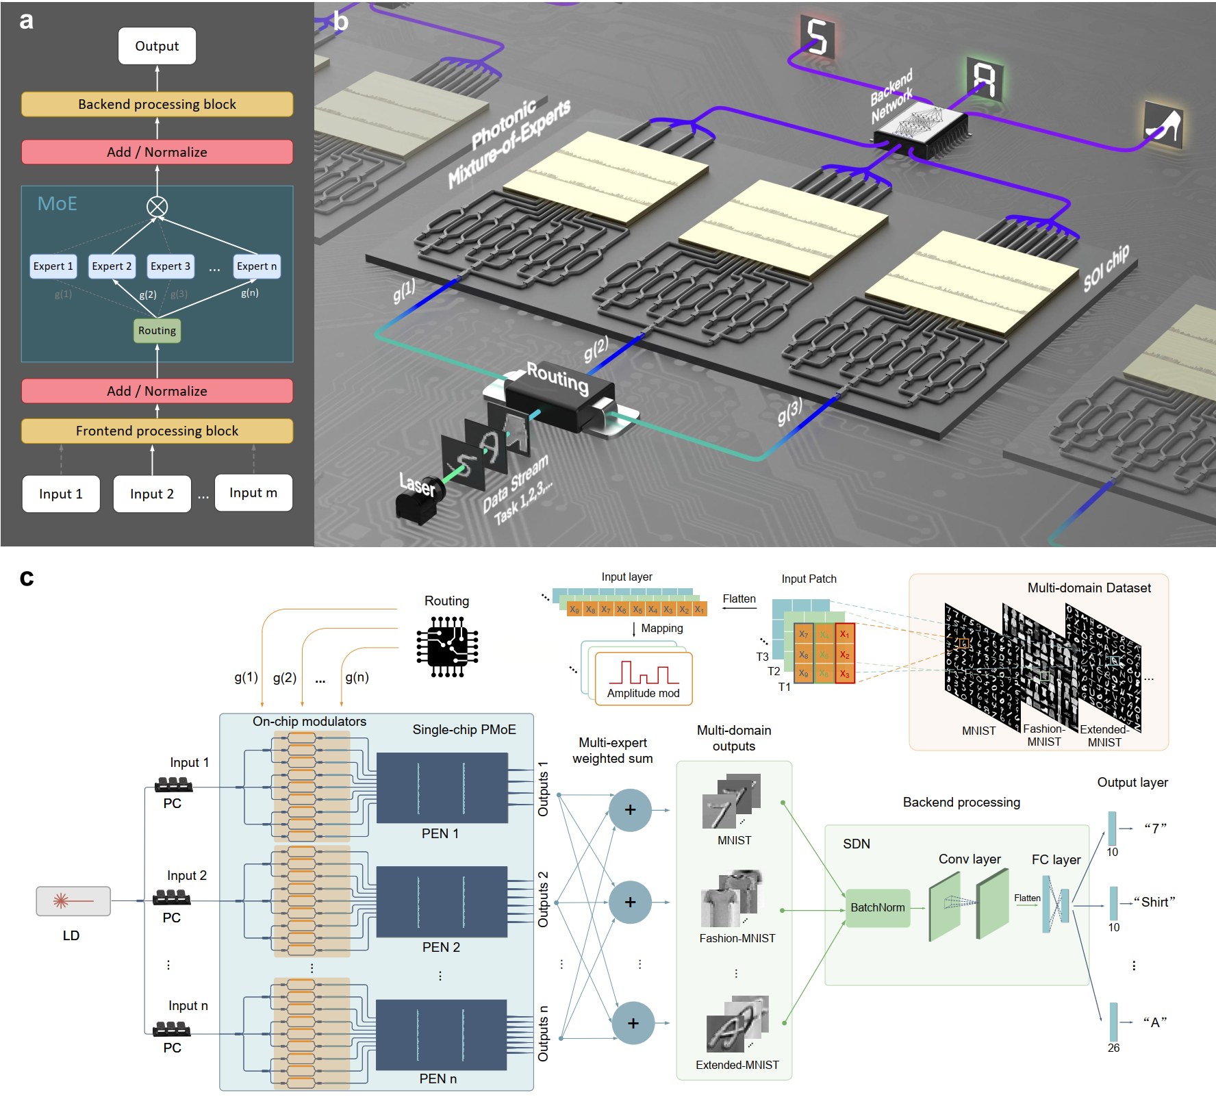Image resolution: width=1216 pixels, height=1097 pixels.
Task: Click the orange X9 cell in the Input layer strip
Action: pos(574,609)
